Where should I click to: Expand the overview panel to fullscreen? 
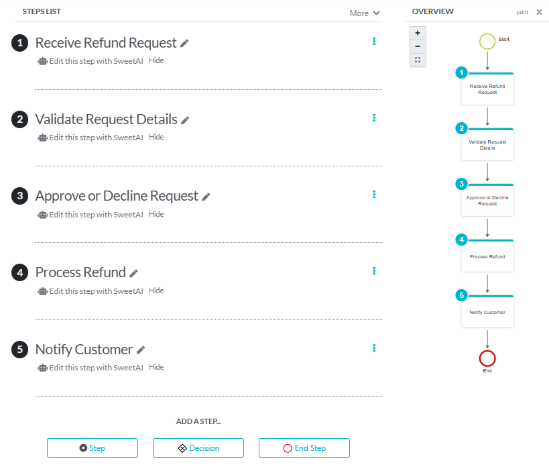click(539, 12)
